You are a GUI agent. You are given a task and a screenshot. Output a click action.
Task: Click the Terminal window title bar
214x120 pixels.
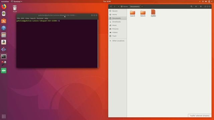[57, 15]
